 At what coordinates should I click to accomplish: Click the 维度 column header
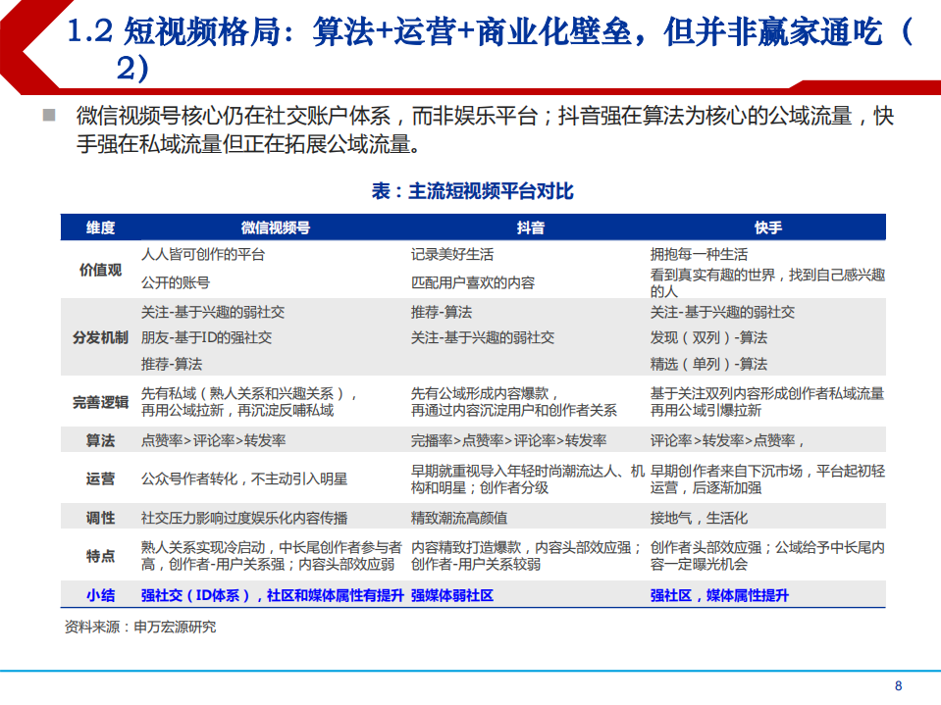click(x=98, y=226)
